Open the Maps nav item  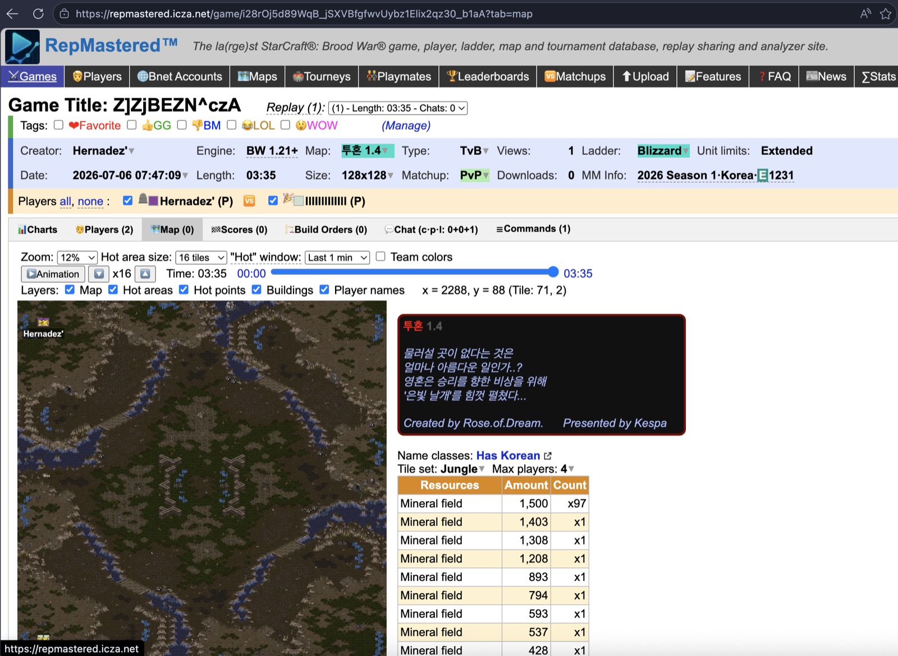257,76
